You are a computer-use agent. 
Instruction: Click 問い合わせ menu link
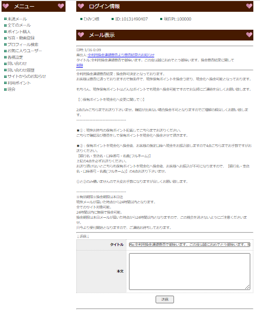[17, 64]
